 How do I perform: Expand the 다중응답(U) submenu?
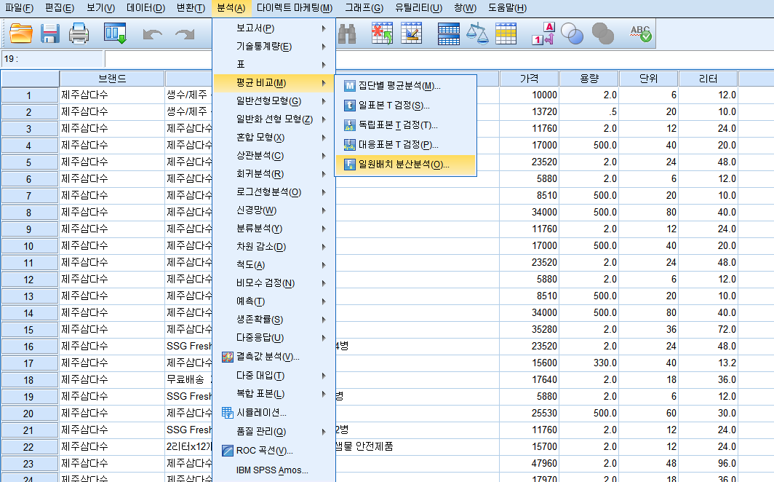tap(274, 338)
